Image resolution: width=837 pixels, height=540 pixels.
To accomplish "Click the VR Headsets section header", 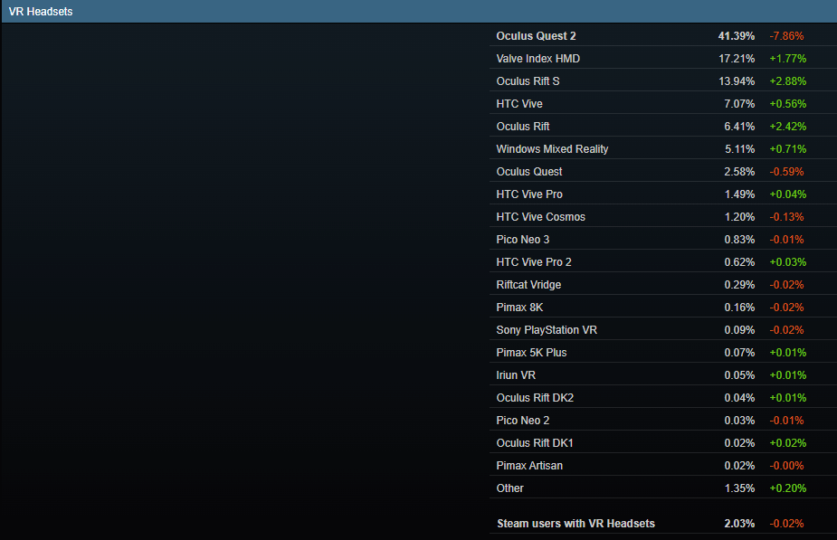I will pyautogui.click(x=419, y=11).
